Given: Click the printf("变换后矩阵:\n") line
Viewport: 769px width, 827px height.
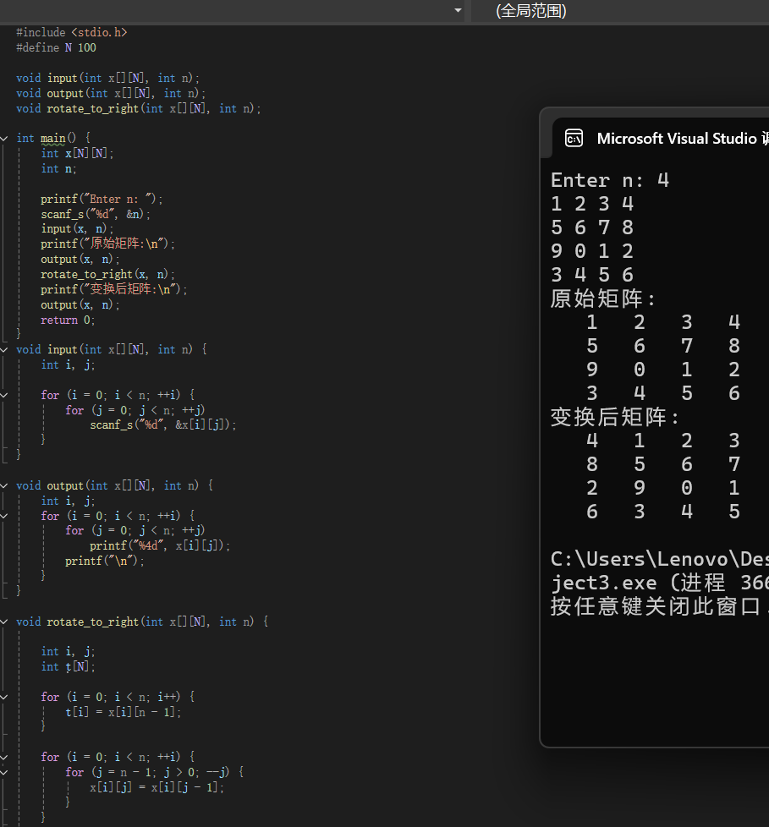Looking at the screenshot, I should (x=114, y=289).
